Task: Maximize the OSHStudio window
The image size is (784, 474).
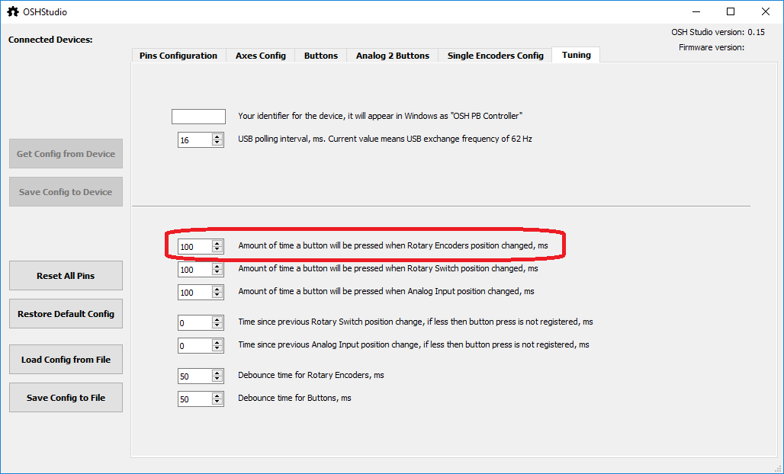Action: [x=731, y=11]
